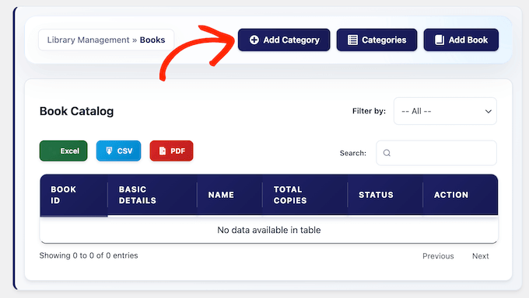Viewport: 529px width, 298px height.
Task: Click the plus icon on Add Category
Action: click(x=254, y=40)
